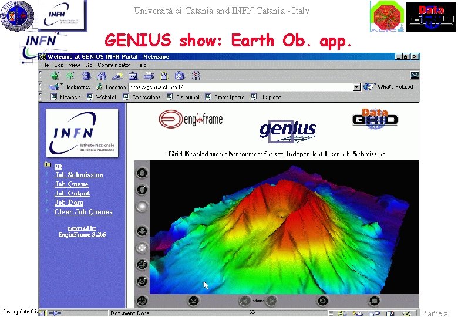The width and height of the screenshot is (458, 317).
Task: Click the My Netscape toolbar icon
Action: (133, 76)
